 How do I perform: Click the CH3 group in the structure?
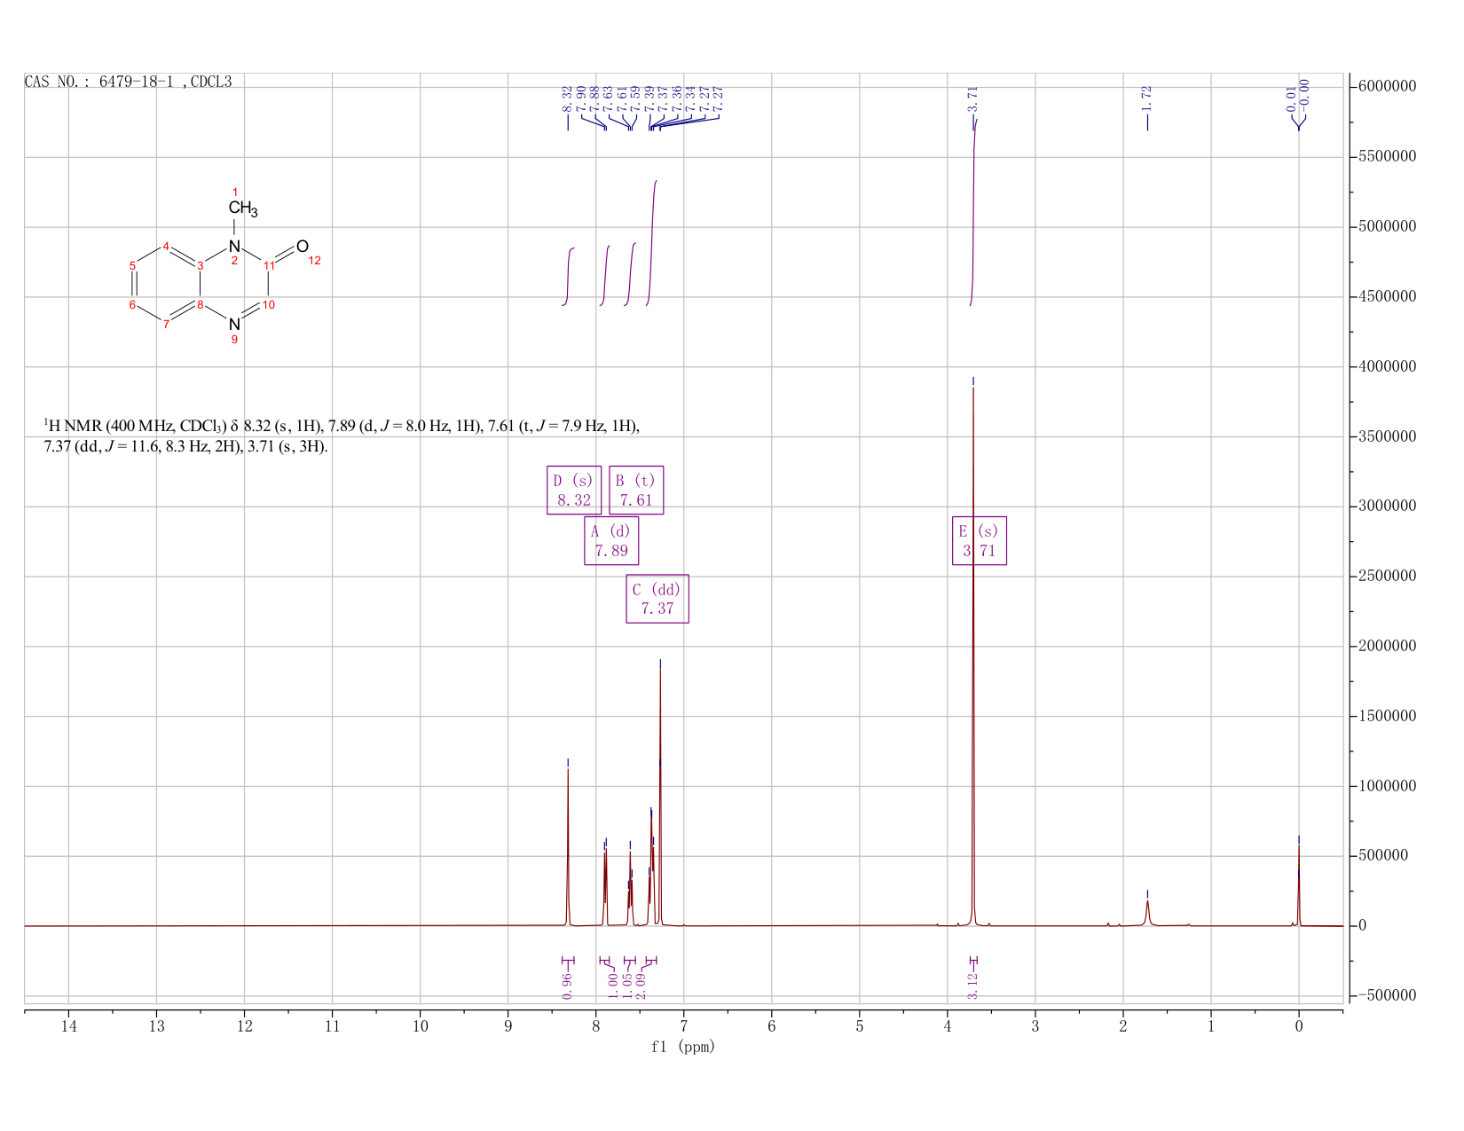pos(242,208)
